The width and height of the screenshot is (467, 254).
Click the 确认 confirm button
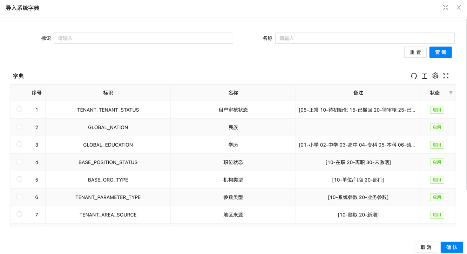click(x=452, y=247)
